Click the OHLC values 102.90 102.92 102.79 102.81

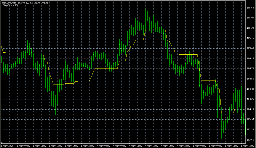[33, 3]
